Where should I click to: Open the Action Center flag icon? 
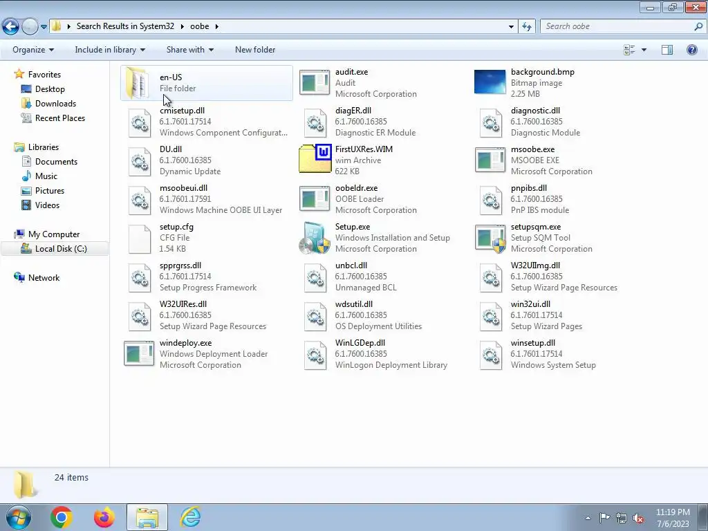coord(604,518)
